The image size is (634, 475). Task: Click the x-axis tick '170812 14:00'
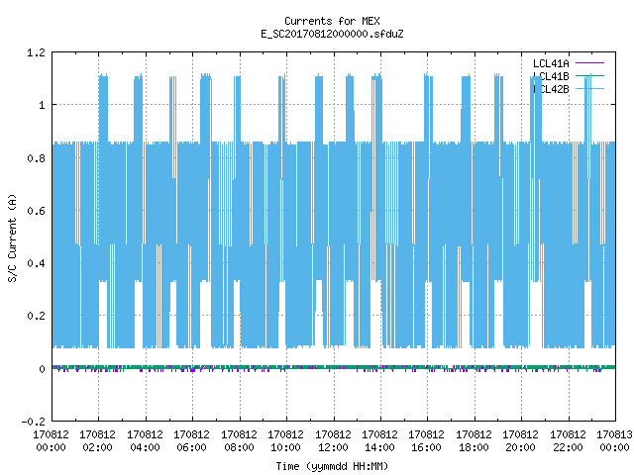coord(379,441)
